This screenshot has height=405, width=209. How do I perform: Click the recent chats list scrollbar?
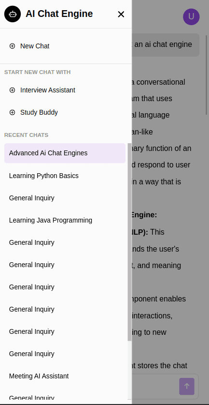(129, 242)
